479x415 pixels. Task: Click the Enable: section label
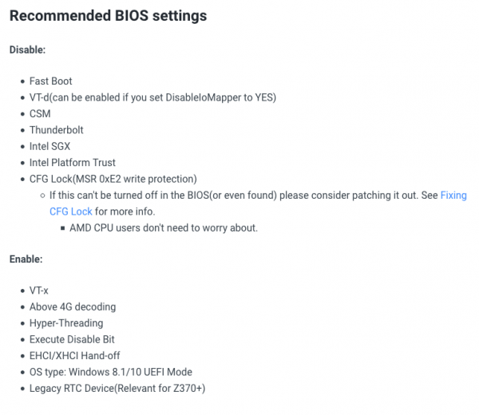(26, 259)
